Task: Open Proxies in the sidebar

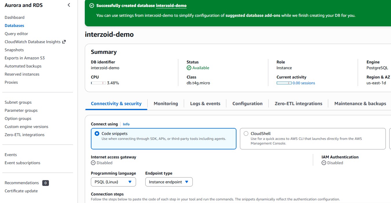Action: click(x=11, y=82)
